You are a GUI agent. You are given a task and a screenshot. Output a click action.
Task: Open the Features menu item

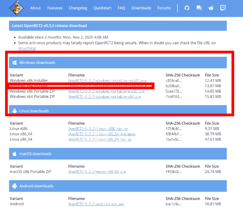55,8
